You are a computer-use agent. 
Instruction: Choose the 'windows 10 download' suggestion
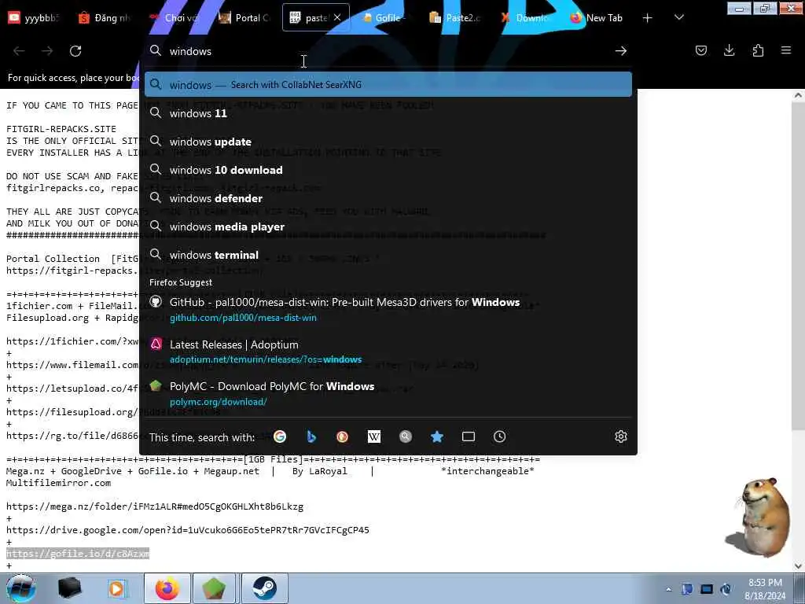[x=388, y=170]
